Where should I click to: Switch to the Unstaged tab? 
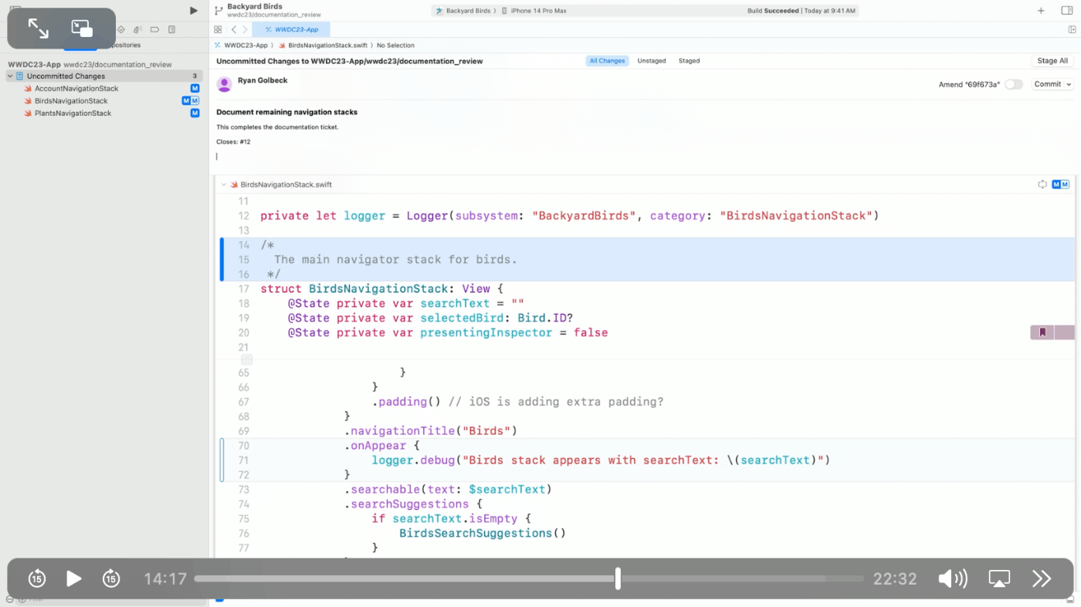tap(652, 61)
